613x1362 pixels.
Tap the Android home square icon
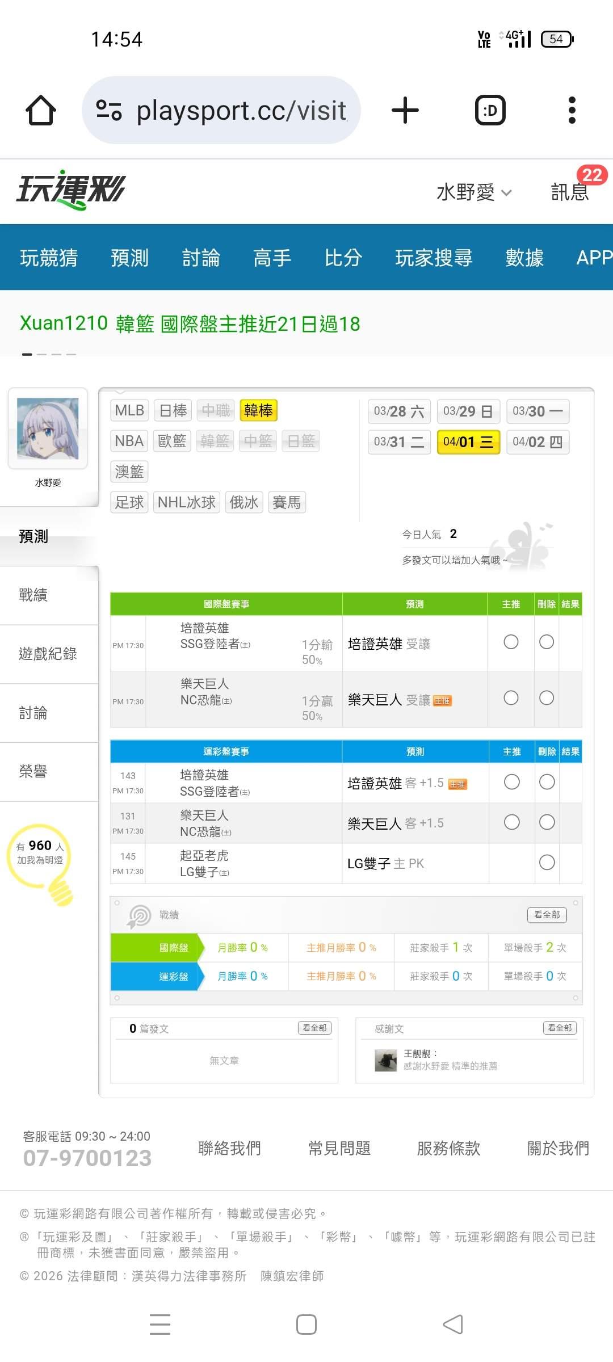coord(306,1325)
